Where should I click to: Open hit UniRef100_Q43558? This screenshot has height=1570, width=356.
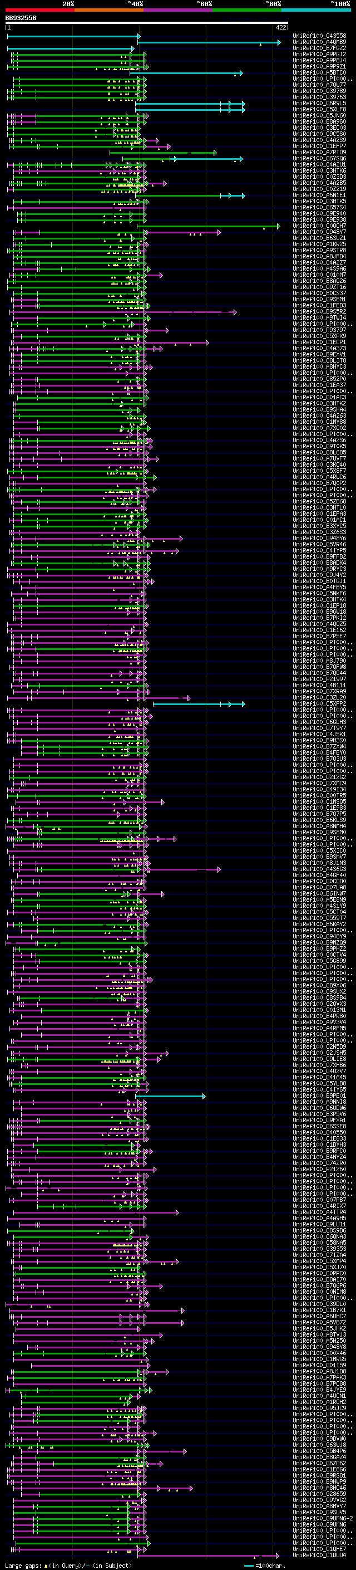click(319, 36)
